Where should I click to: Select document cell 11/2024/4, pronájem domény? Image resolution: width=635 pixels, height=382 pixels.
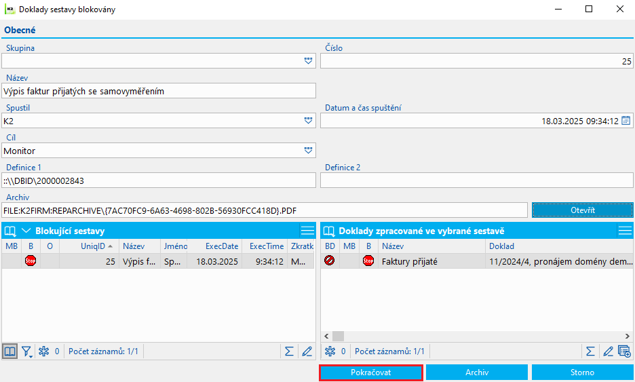click(559, 261)
